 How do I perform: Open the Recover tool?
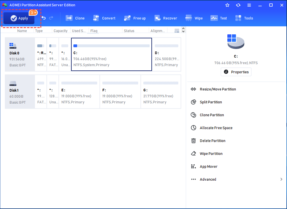tap(166, 18)
